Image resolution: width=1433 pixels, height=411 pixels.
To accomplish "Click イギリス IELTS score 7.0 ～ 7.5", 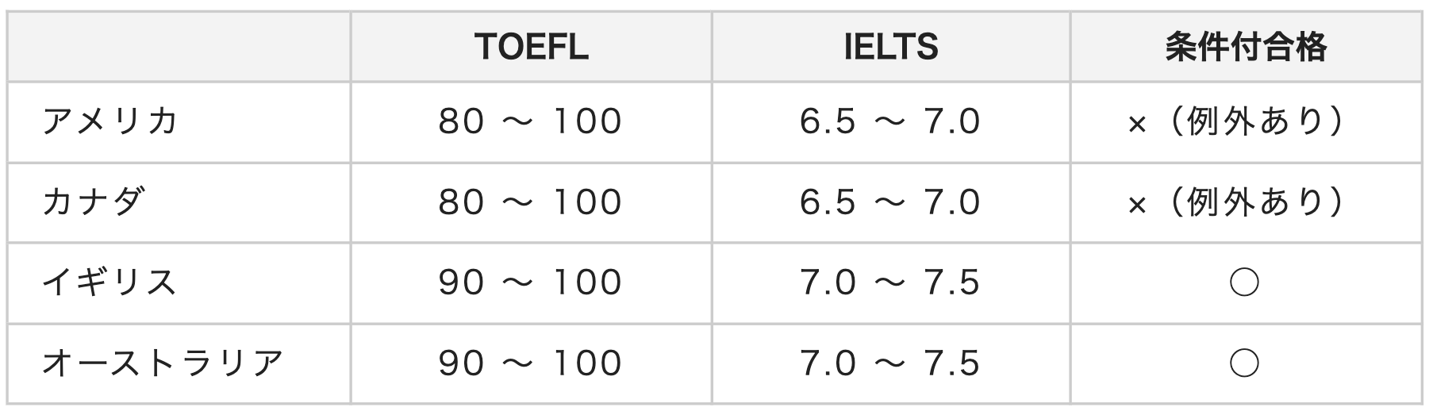I will click(890, 282).
